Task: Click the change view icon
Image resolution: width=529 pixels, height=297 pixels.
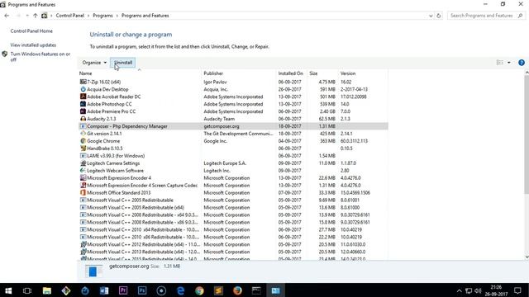Action: coord(499,63)
